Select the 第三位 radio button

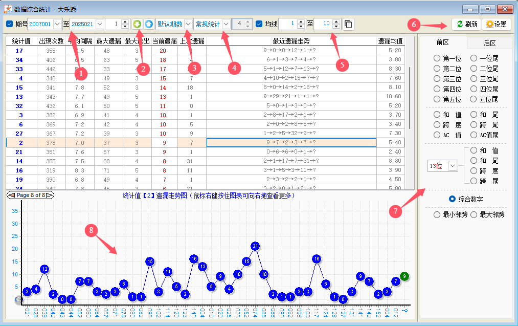(437, 79)
